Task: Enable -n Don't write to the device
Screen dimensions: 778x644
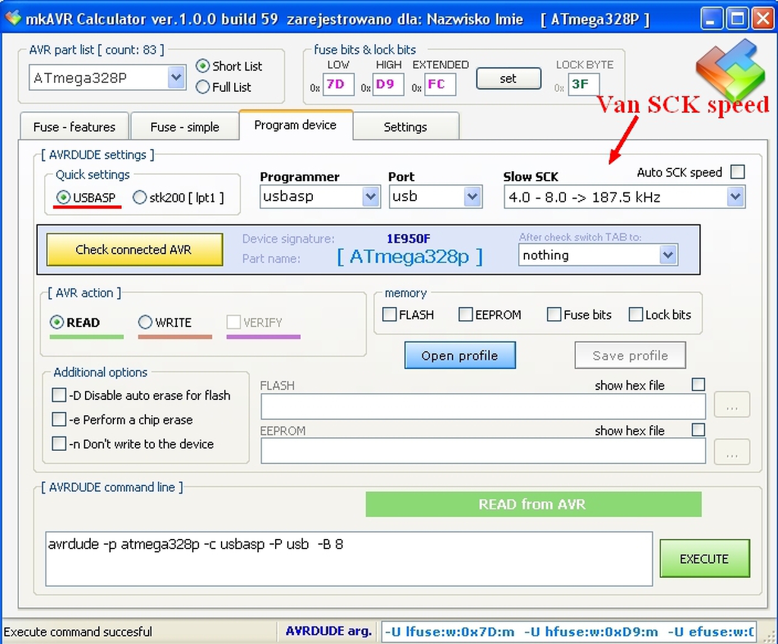Action: 59,443
